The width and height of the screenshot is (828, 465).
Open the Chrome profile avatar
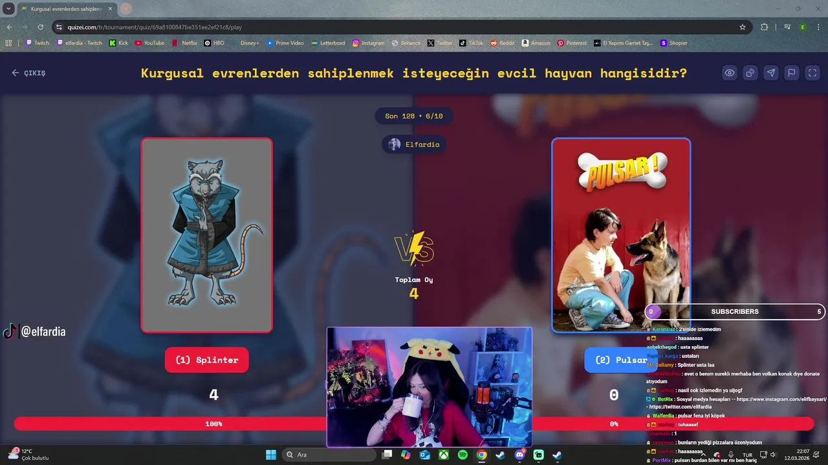pyautogui.click(x=803, y=27)
